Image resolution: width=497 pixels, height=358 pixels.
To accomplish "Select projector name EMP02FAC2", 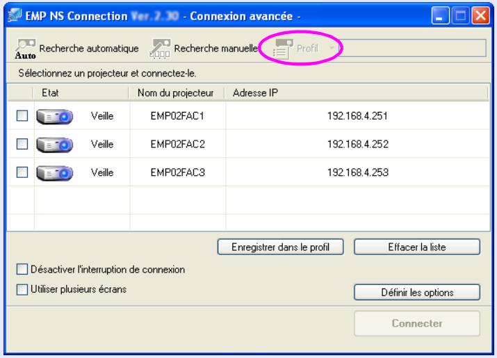I will [x=177, y=145].
